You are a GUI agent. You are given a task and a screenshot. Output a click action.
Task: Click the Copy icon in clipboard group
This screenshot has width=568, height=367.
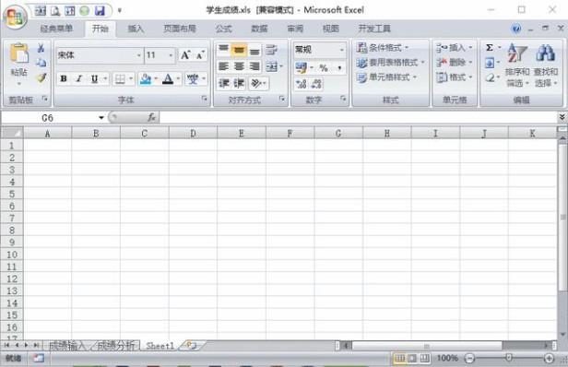click(x=41, y=63)
